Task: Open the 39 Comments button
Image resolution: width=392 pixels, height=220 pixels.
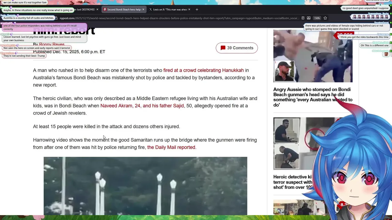Action: (237, 48)
